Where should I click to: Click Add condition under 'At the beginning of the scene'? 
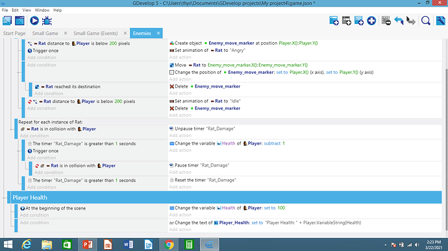(34, 215)
